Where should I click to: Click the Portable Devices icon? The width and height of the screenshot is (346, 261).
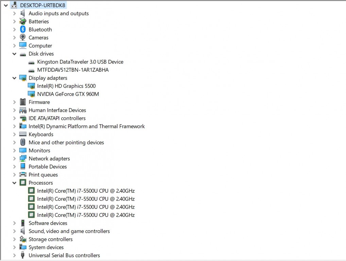(23, 166)
